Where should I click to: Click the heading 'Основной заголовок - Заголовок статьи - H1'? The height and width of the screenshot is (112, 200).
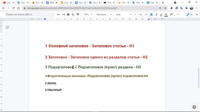coord(90,46)
